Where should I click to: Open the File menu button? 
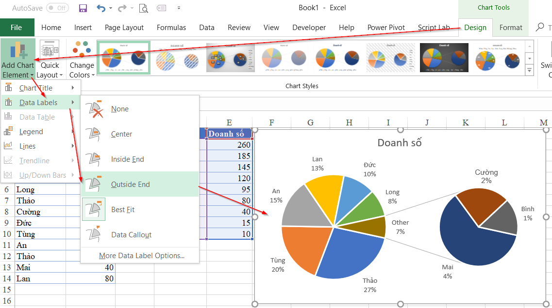pos(16,28)
